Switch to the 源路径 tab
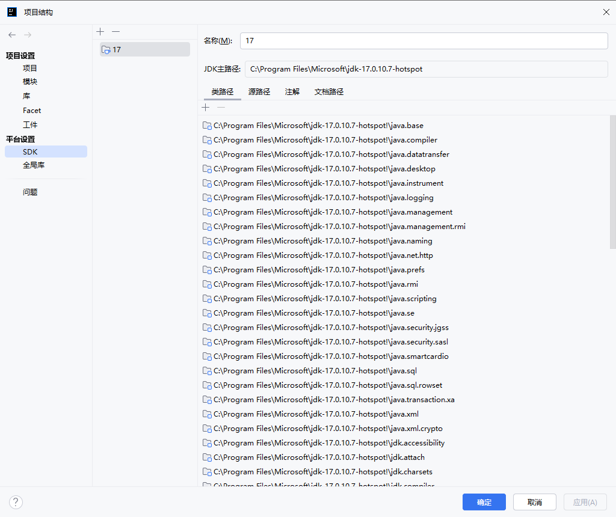This screenshot has height=517, width=616. tap(259, 92)
